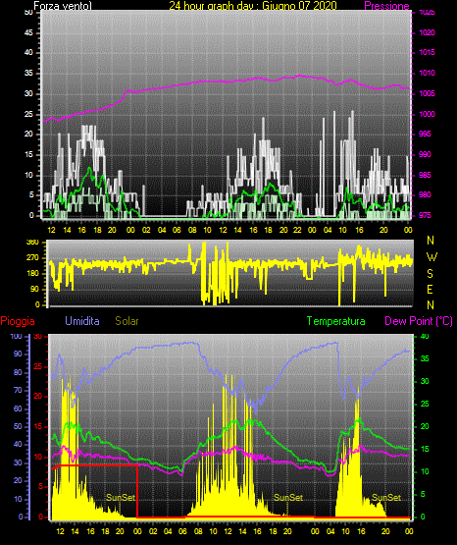Click the '985' pressure axis value
457x545 pixels.
[425, 175]
